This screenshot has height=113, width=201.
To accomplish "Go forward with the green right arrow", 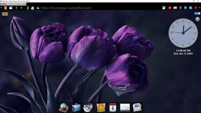I will (x=21, y=8).
